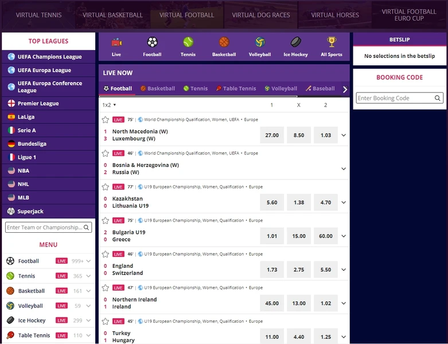Expand more markets for Bulgaria U19 vs Greece

344,236
